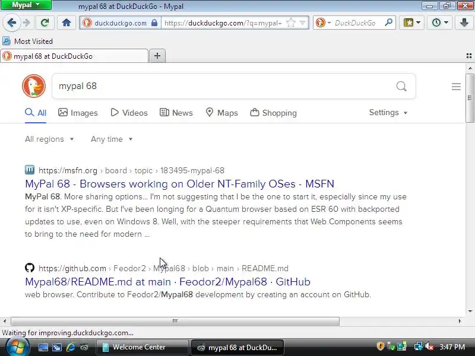Switch to Welcome Center taskbar window
Screen dimensions: 475x356
(142, 347)
